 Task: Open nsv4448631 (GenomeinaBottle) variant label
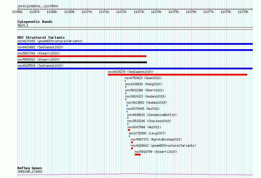(152, 115)
